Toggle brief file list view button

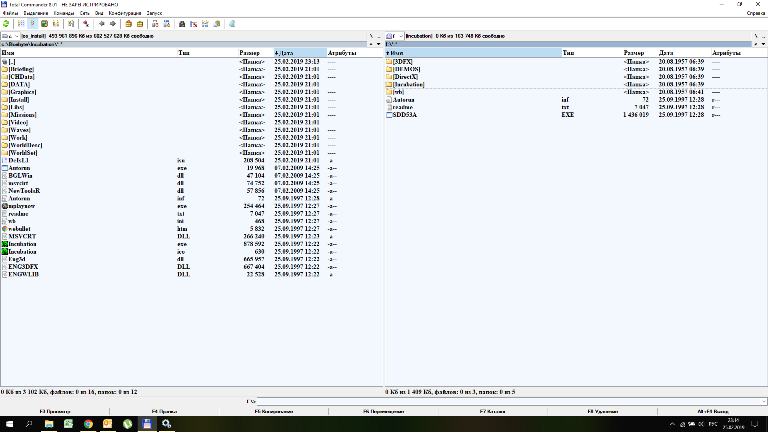tap(21, 24)
